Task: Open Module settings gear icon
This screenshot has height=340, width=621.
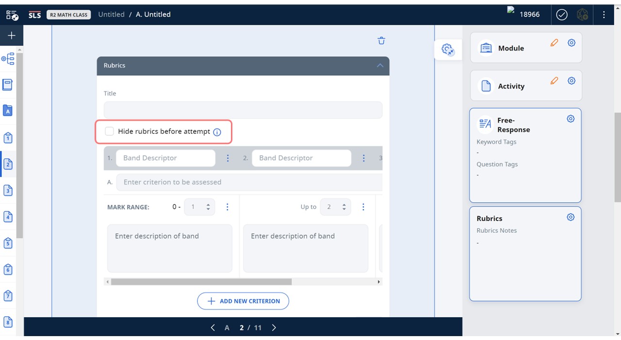Action: (572, 43)
